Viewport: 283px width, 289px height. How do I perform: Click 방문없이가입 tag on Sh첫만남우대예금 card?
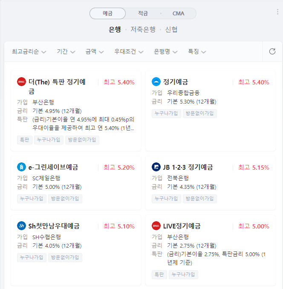click(65, 257)
